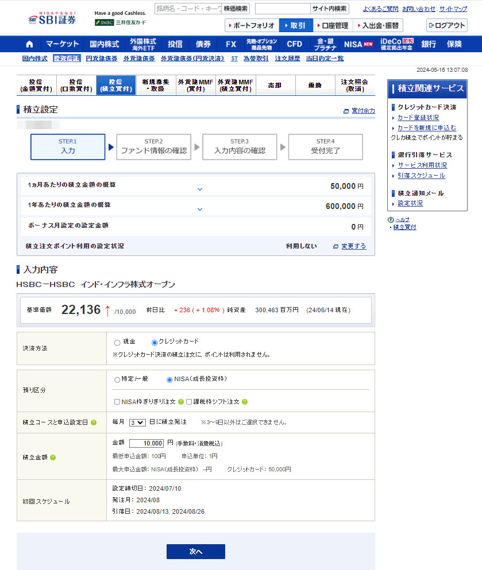Open ヘルプ icon under the sidebar
This screenshot has height=570, width=482.
point(391,220)
